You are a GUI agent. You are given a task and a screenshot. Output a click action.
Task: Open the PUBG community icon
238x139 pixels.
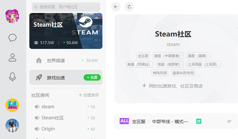(12, 125)
